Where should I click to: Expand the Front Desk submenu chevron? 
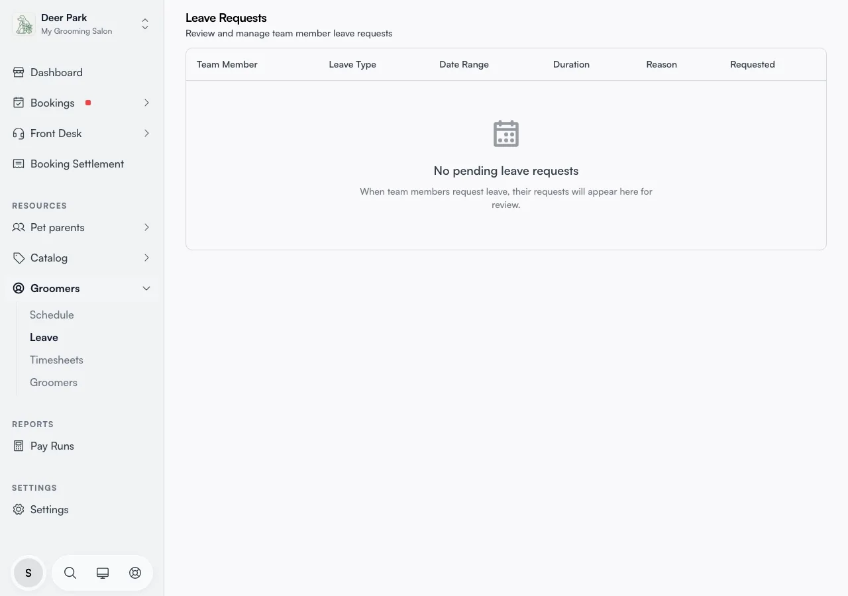coord(146,133)
